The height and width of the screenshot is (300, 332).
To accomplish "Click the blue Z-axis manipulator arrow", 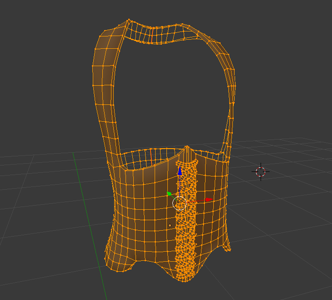I will (180, 171).
